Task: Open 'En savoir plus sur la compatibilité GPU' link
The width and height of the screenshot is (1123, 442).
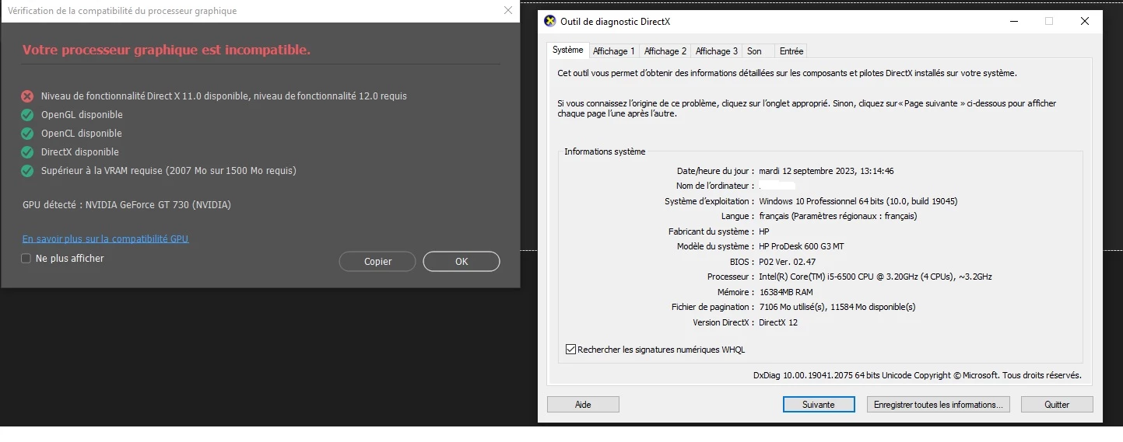Action: coord(106,239)
